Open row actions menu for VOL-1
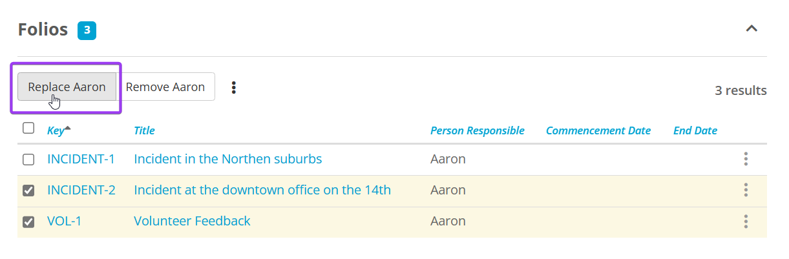Viewport: 789px width, 259px height. click(x=746, y=222)
